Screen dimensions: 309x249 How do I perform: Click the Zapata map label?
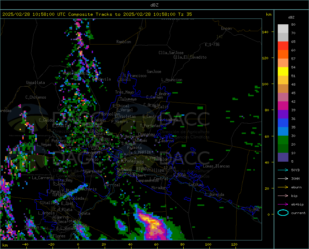(84, 213)
